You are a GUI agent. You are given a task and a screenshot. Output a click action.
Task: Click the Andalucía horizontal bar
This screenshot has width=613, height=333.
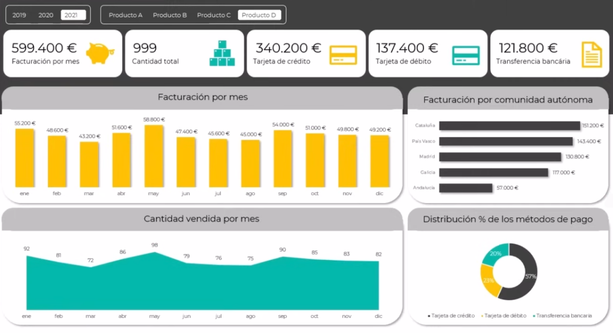coord(466,188)
